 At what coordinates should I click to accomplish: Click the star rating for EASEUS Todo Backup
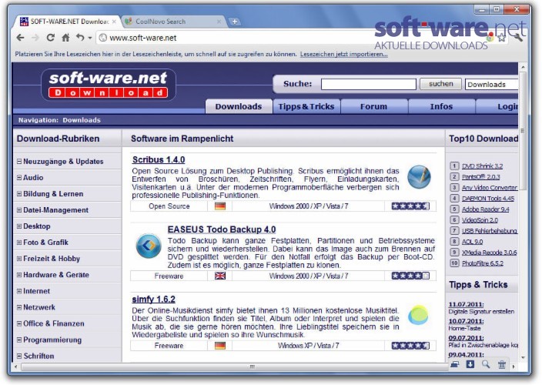click(410, 276)
